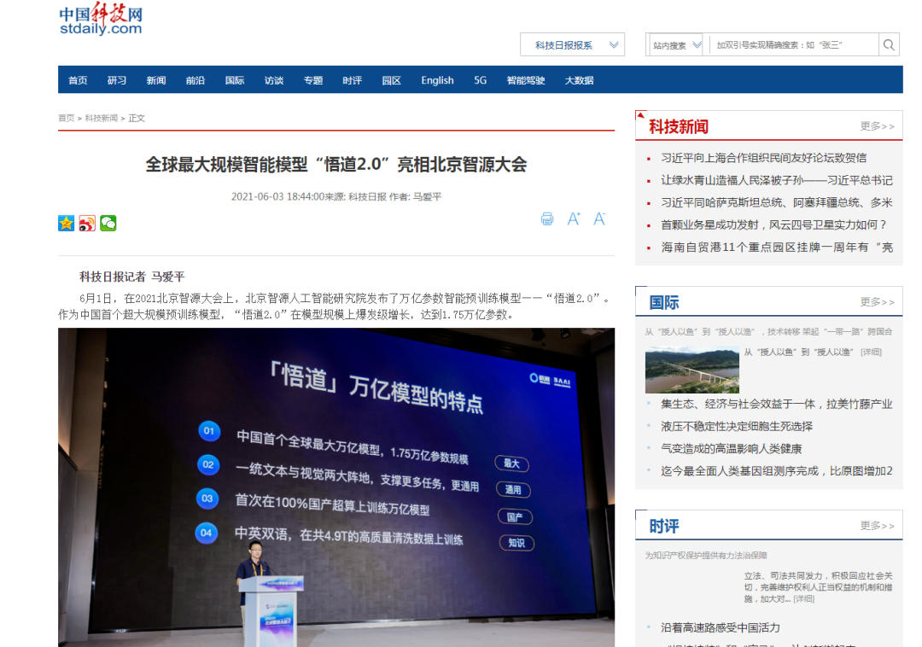
Task: Open 专题 navigation item
Action: pos(313,80)
